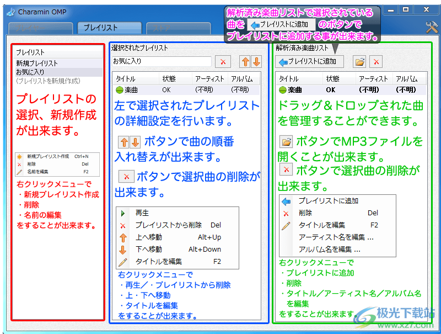Sort by アルバム column in 選択されたプレイリスト table
The height and width of the screenshot is (334, 441).
point(244,79)
